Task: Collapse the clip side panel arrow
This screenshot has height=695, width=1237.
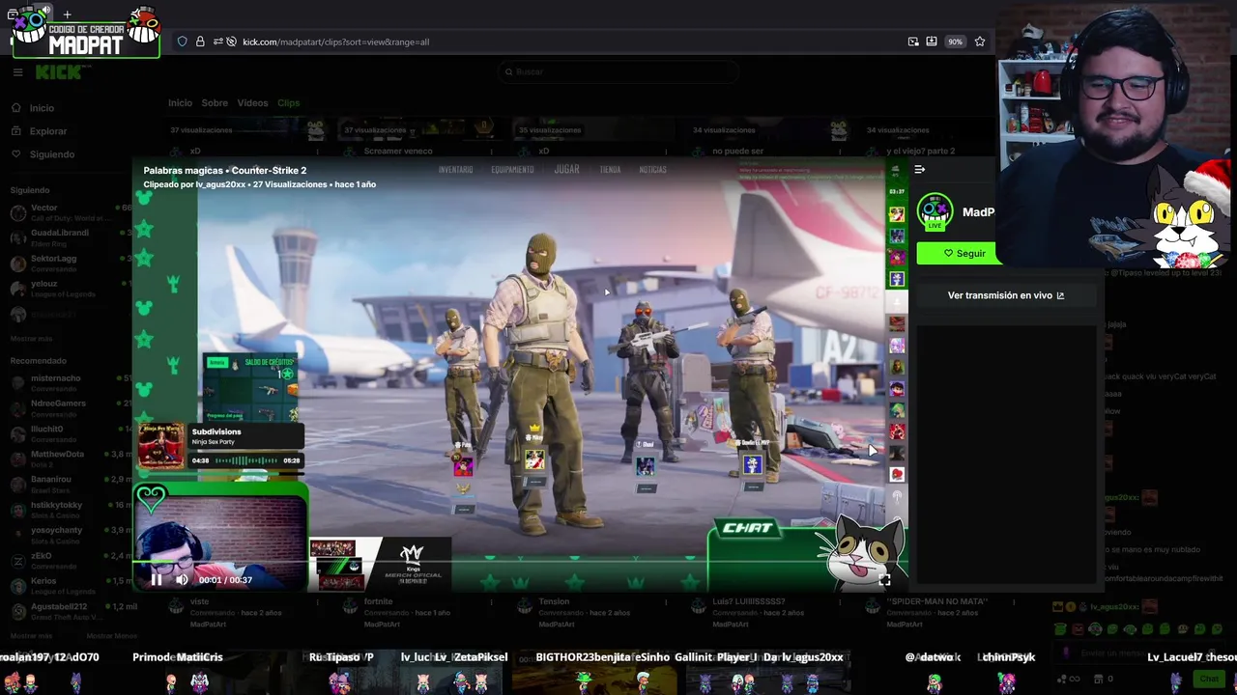Action: coord(920,169)
